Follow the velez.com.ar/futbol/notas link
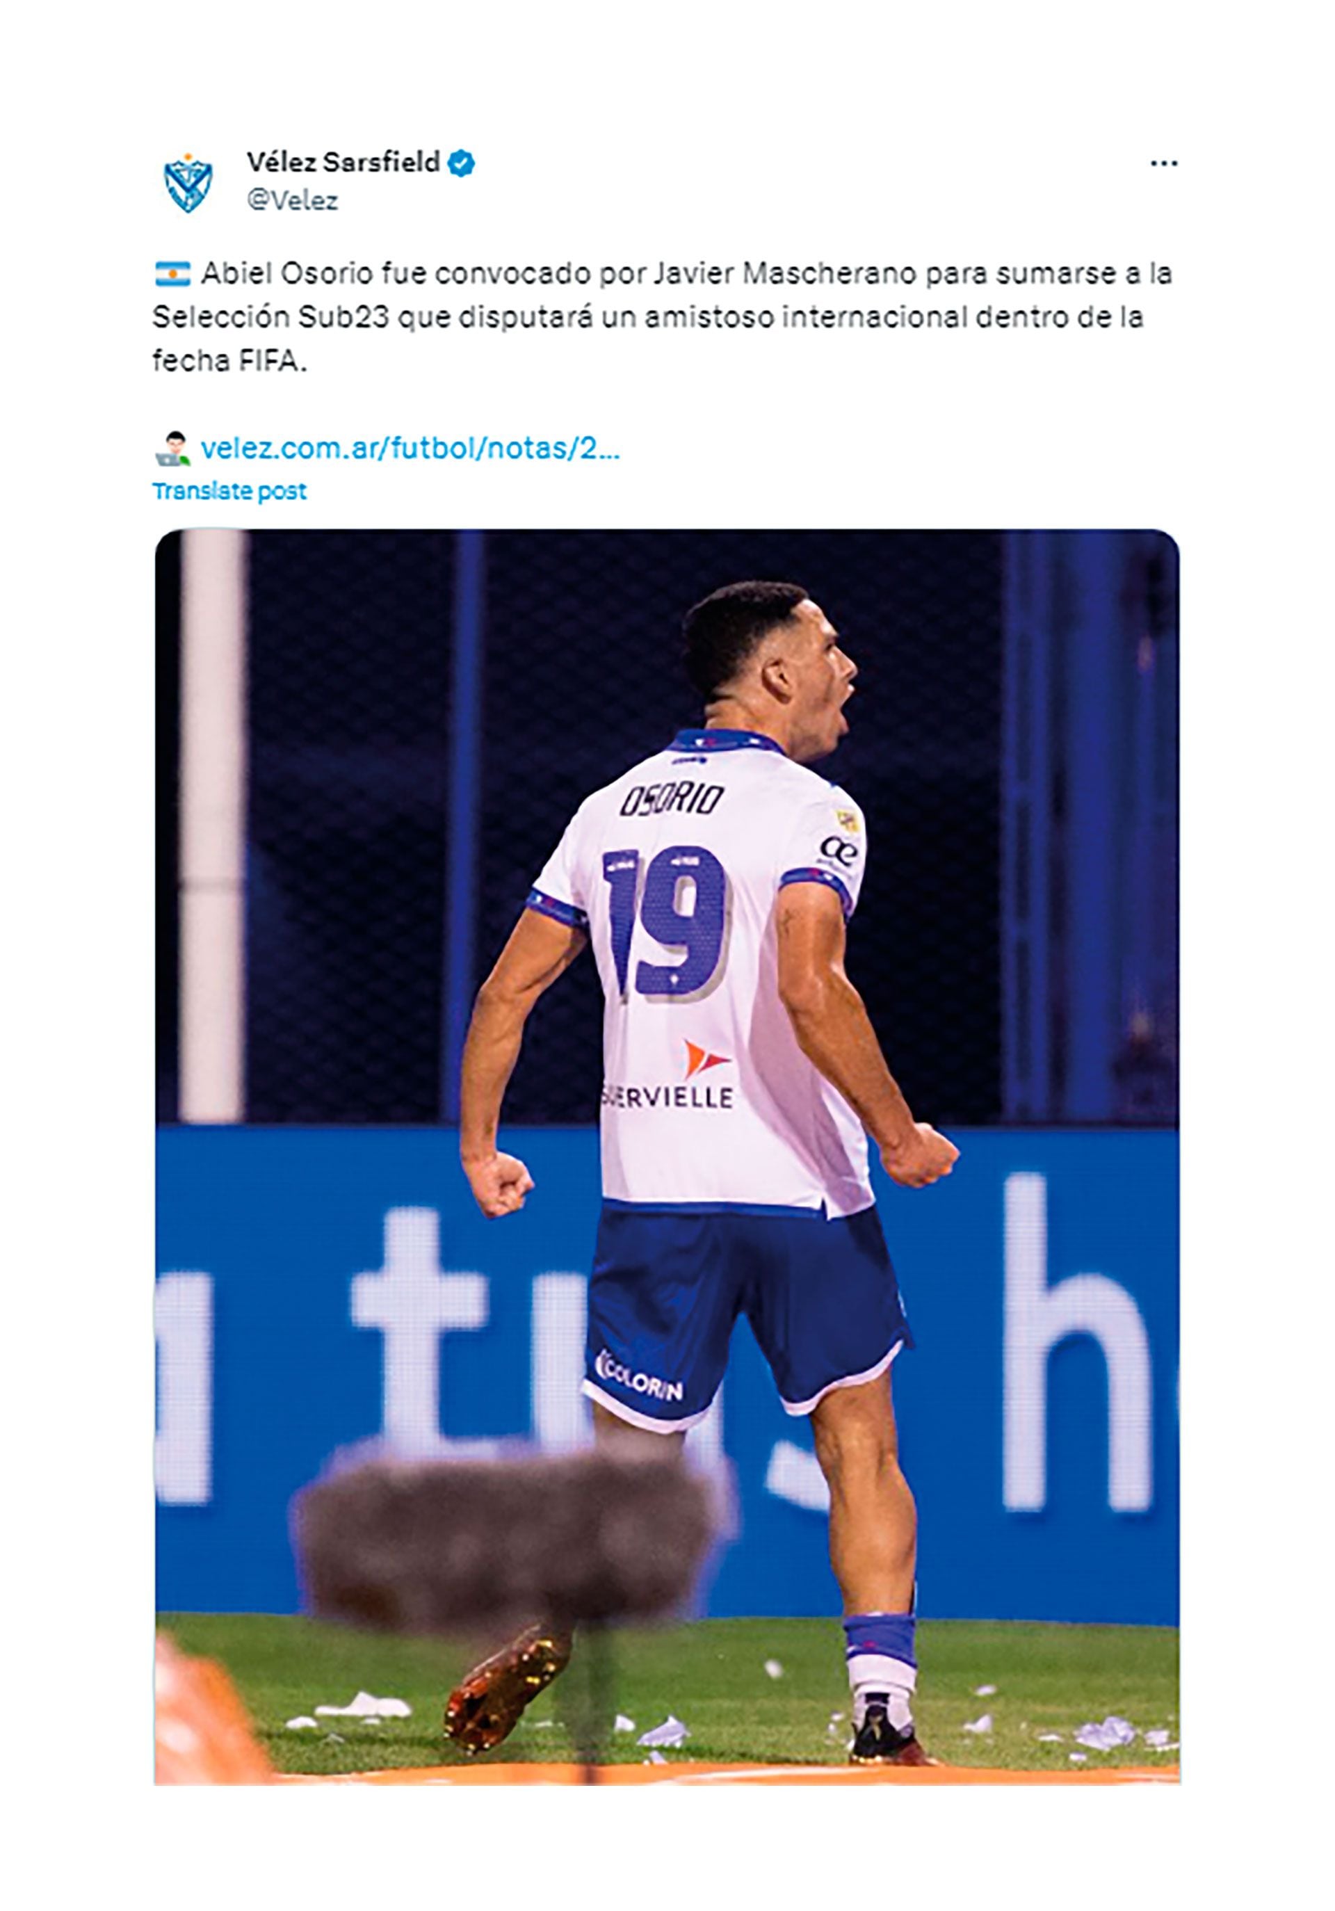The width and height of the screenshot is (1335, 1911). tap(410, 449)
